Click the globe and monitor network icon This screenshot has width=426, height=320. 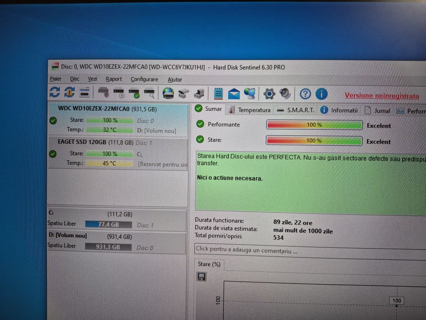point(250,94)
